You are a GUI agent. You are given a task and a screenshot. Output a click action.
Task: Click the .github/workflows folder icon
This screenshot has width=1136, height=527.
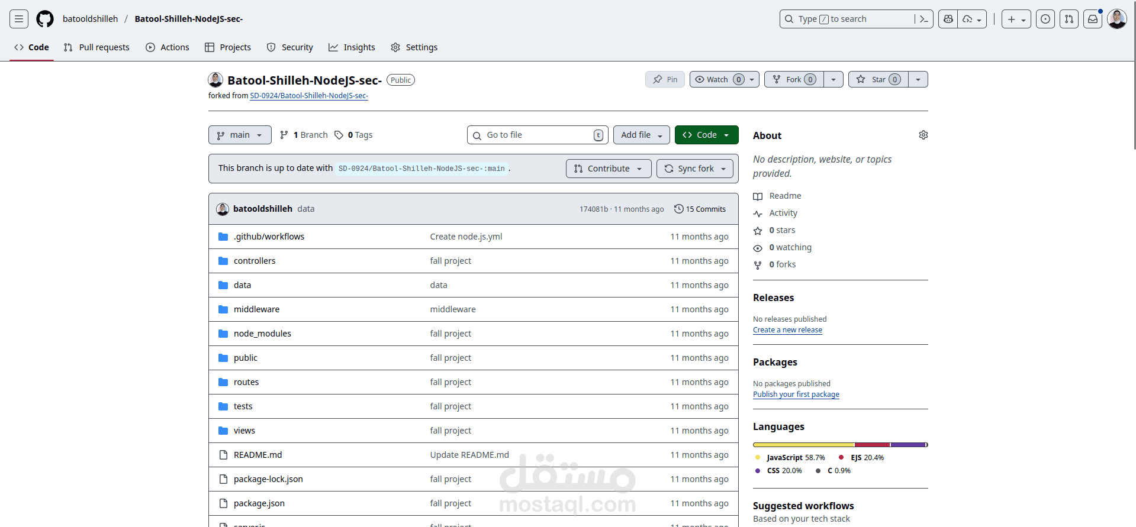pos(223,237)
